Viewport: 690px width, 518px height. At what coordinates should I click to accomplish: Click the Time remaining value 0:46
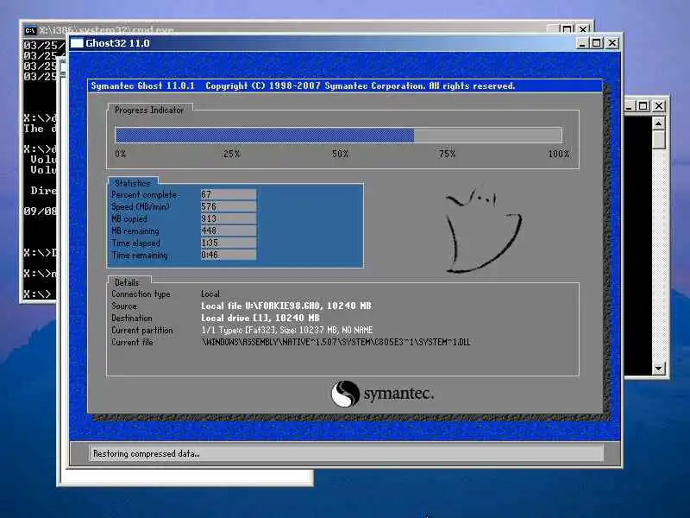pyautogui.click(x=229, y=255)
